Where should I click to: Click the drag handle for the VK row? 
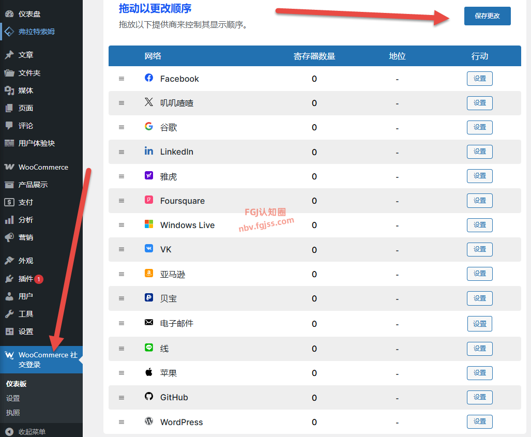coord(122,249)
